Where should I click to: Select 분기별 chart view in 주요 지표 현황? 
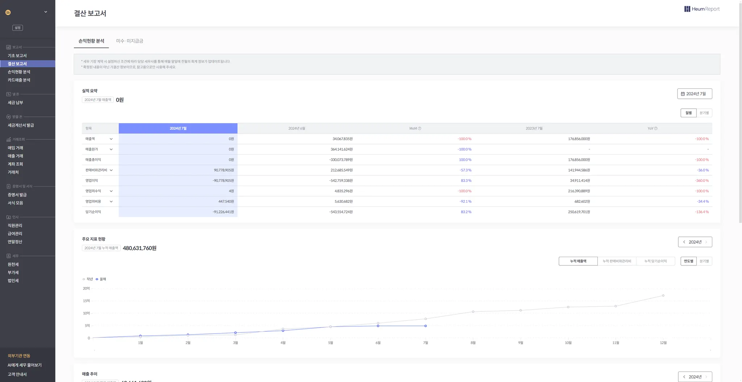[x=704, y=261]
